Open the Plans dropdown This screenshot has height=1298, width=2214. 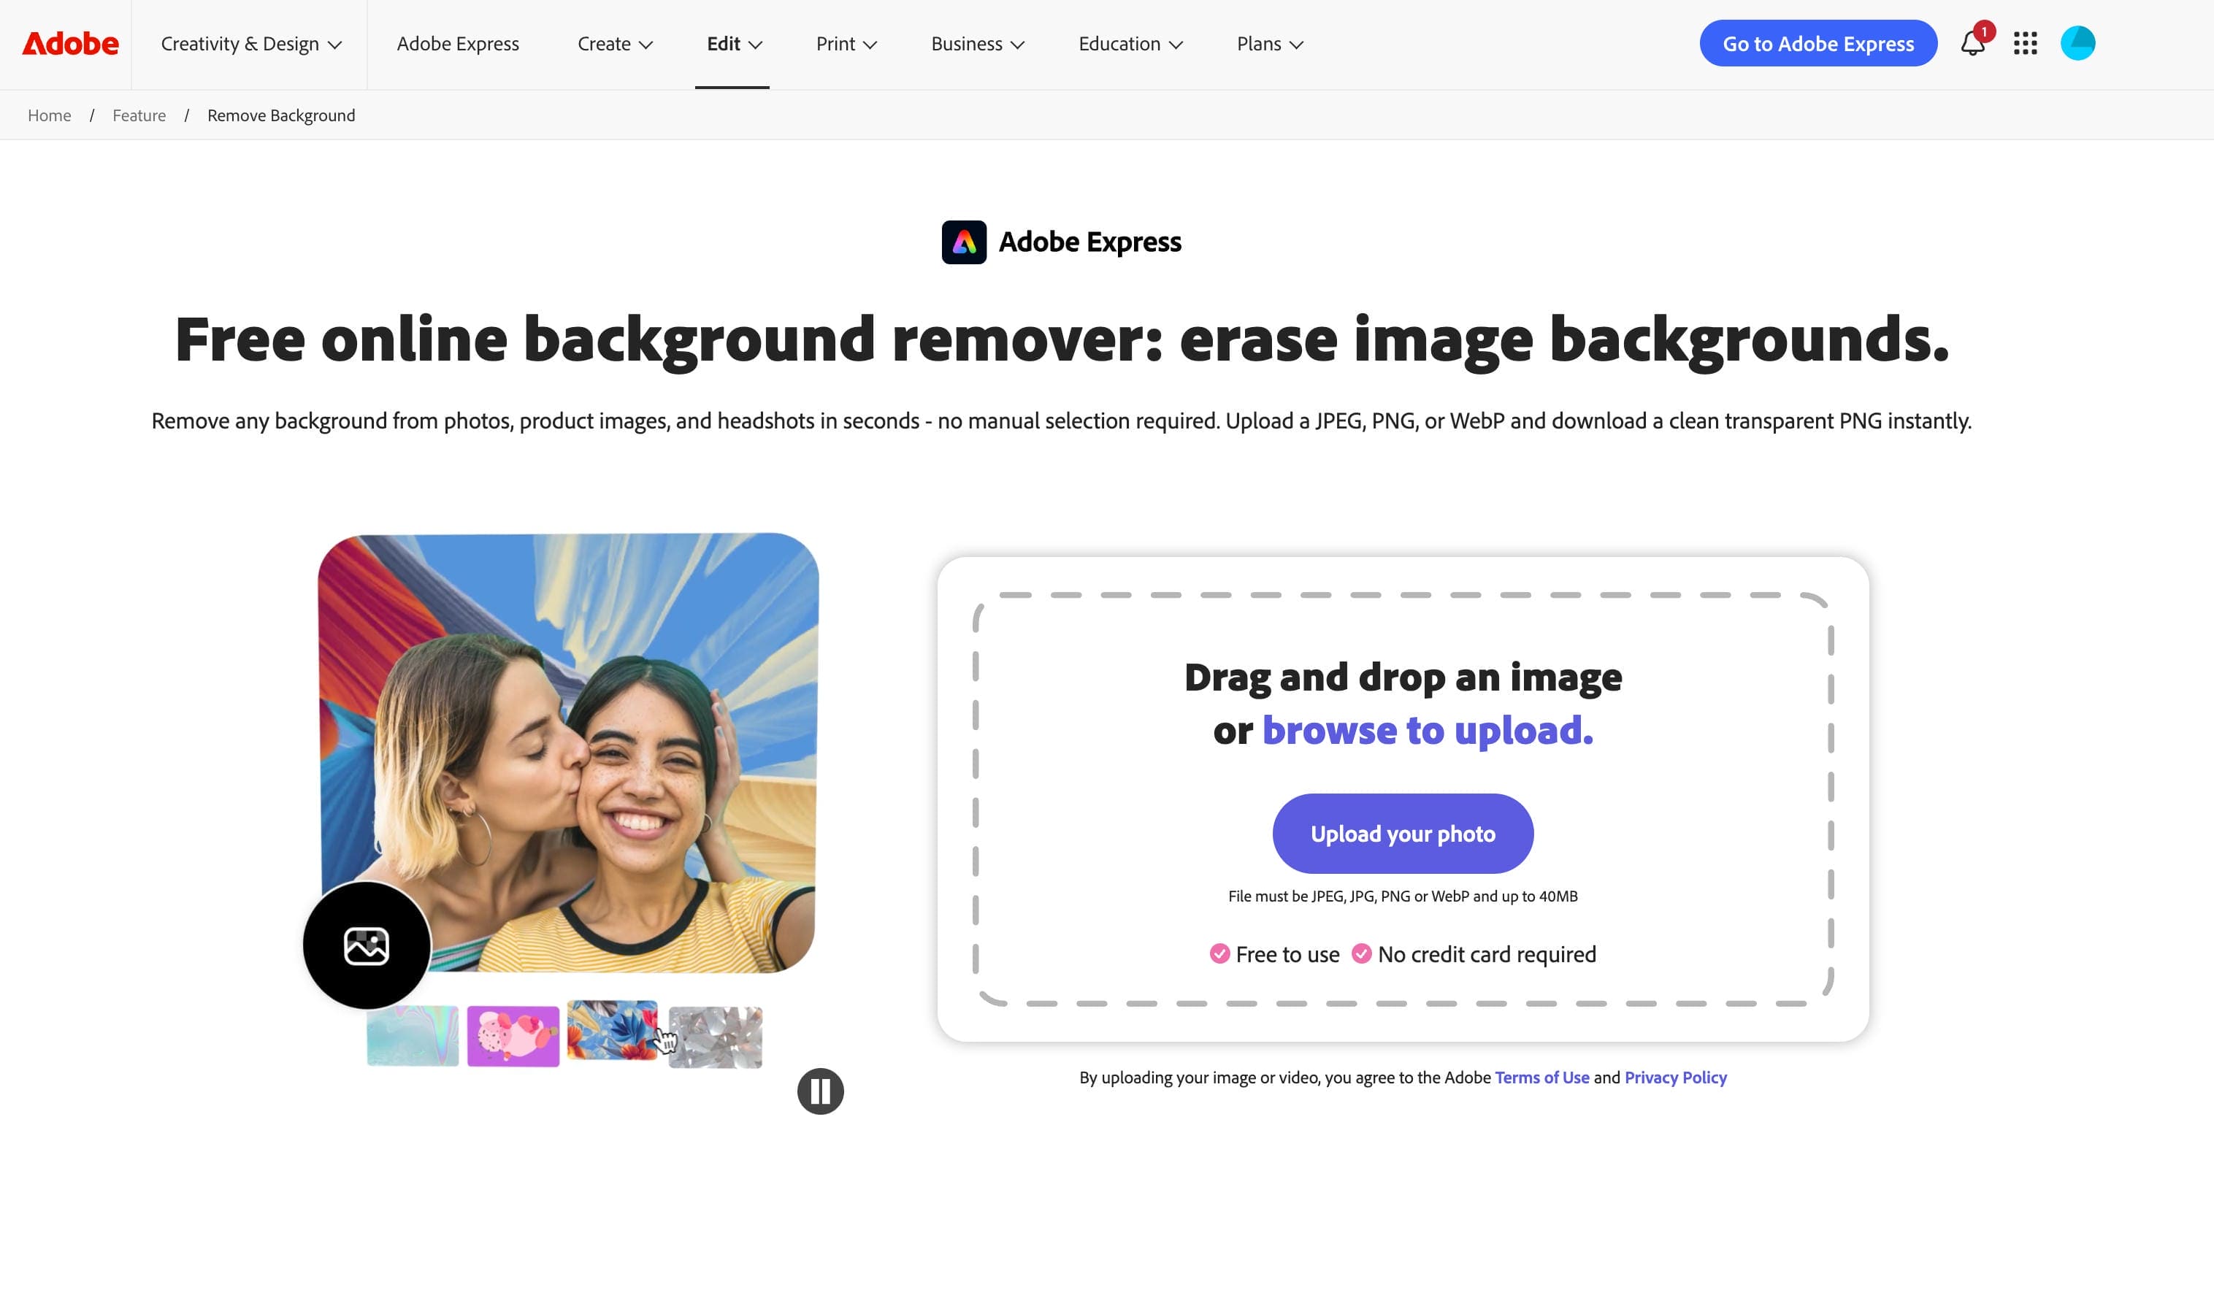coord(1270,44)
